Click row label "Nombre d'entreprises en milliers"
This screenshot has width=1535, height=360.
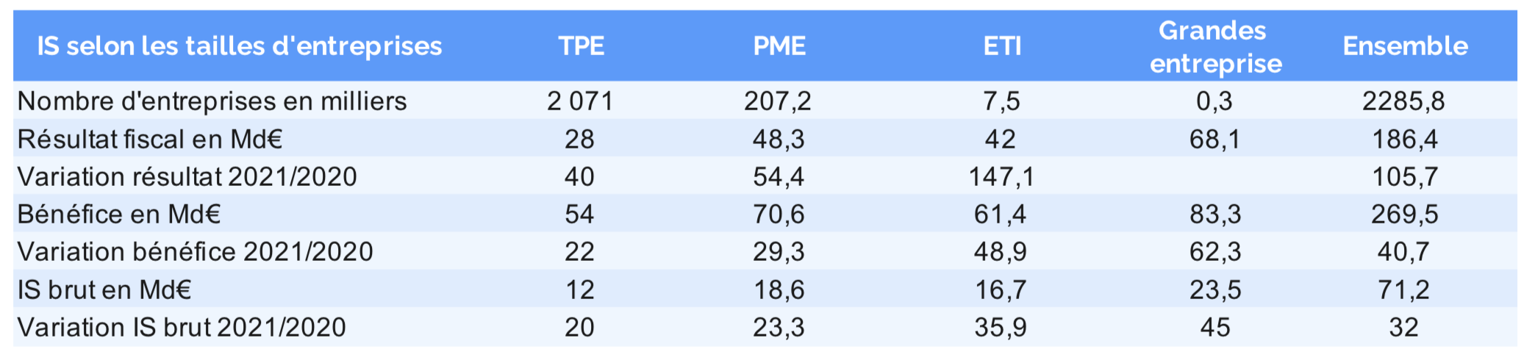(212, 101)
